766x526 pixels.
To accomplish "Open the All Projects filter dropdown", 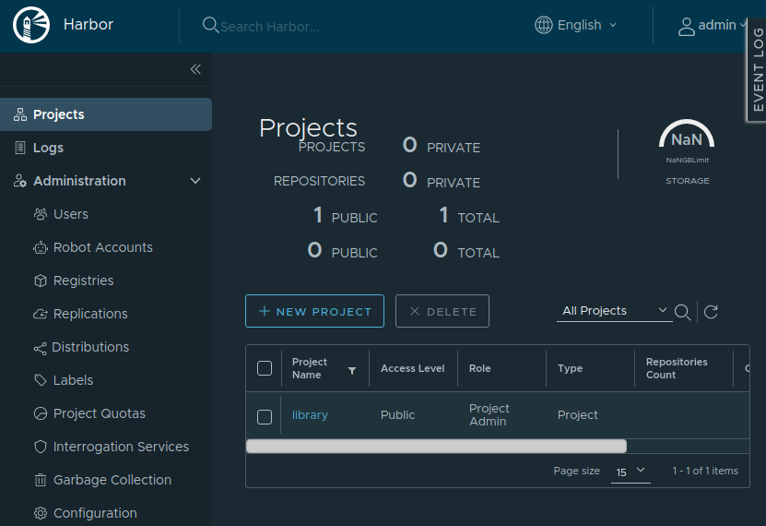I will [615, 311].
